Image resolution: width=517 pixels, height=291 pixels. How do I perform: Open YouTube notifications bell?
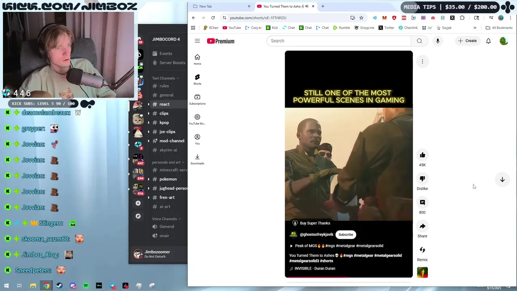pos(488,41)
